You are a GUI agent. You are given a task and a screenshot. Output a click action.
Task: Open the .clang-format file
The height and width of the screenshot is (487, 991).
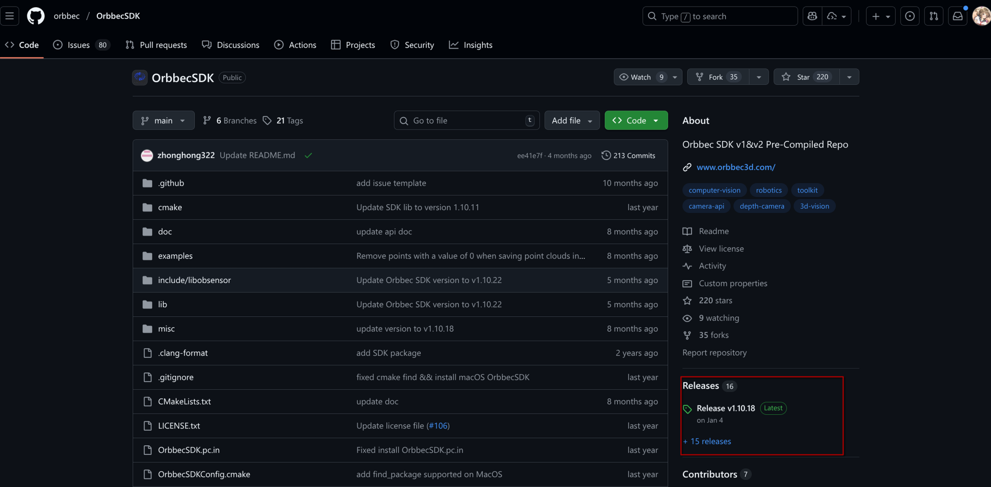click(x=183, y=353)
